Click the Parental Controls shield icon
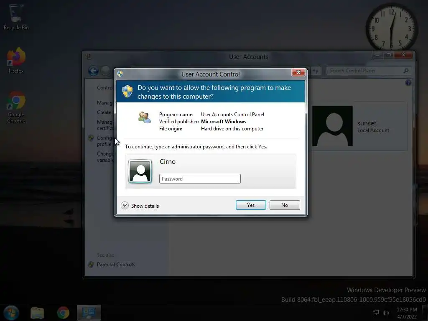428x321 pixels. [91, 265]
